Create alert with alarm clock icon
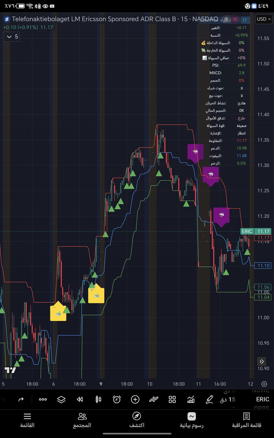 click(x=117, y=399)
